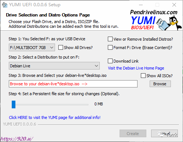This screenshot has height=142, width=183.
Task: Enable Show All ISOs checkbox
Action: click(143, 75)
